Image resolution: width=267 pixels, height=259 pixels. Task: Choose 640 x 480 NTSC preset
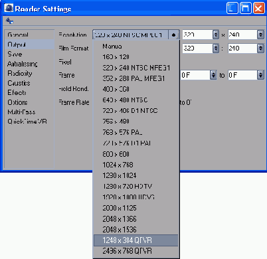[x=125, y=100]
